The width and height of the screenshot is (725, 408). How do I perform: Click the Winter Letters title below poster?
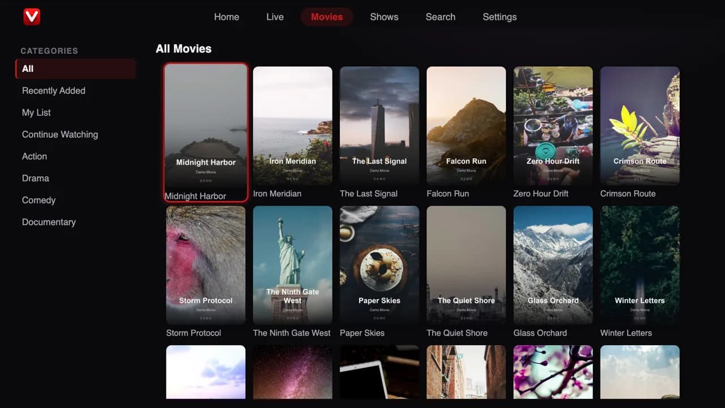coord(626,333)
